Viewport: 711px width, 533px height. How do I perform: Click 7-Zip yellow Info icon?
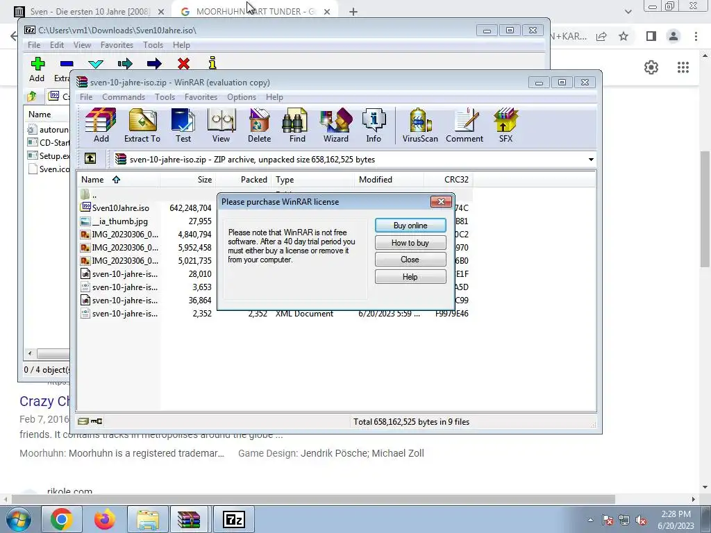click(212, 63)
